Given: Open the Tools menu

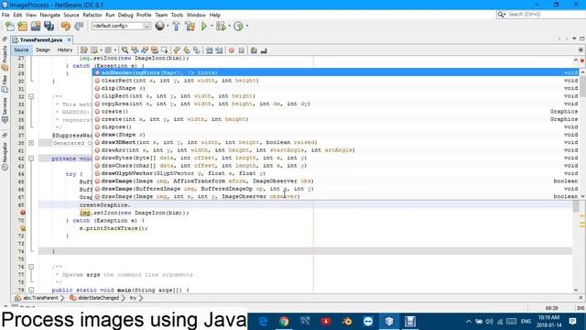Looking at the screenshot, I should pos(177,15).
